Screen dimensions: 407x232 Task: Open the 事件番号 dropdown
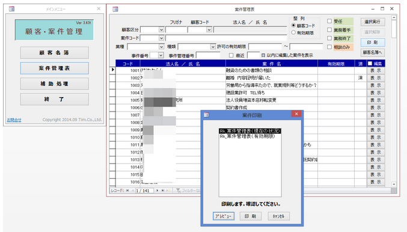point(161,55)
